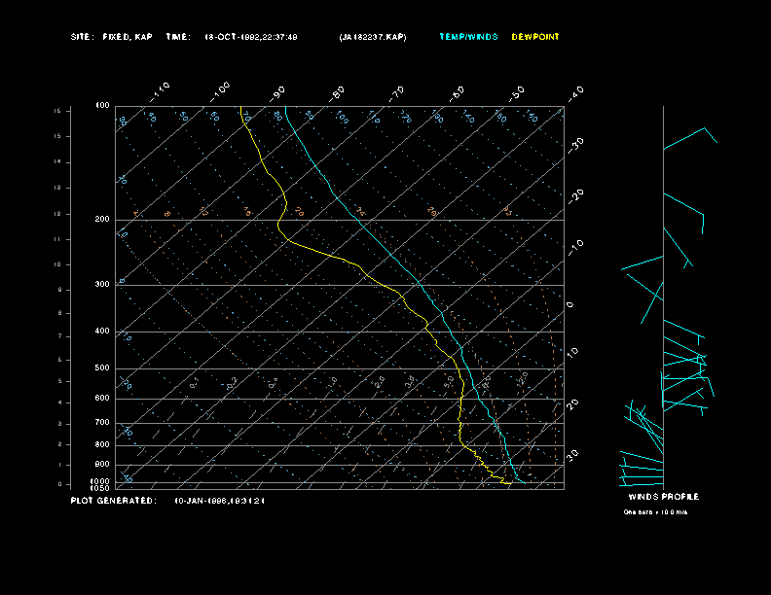Click the -90 temperature axis label

tap(278, 91)
